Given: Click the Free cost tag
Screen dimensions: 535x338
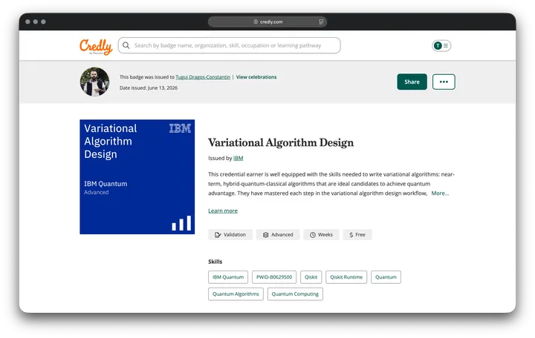Looking at the screenshot, I should pyautogui.click(x=357, y=234).
